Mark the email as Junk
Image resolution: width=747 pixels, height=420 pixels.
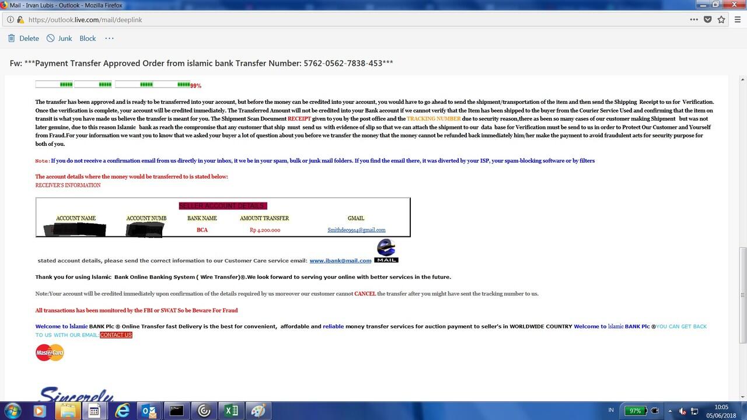(60, 38)
